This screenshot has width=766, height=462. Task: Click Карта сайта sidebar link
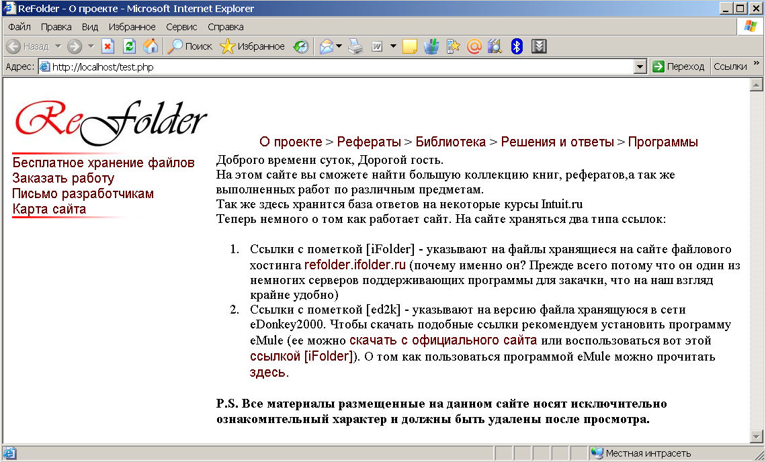click(x=49, y=209)
